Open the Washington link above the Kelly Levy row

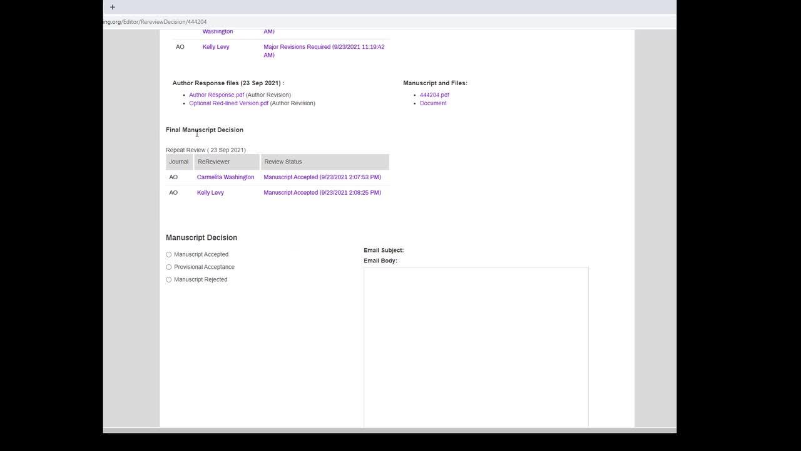(218, 32)
